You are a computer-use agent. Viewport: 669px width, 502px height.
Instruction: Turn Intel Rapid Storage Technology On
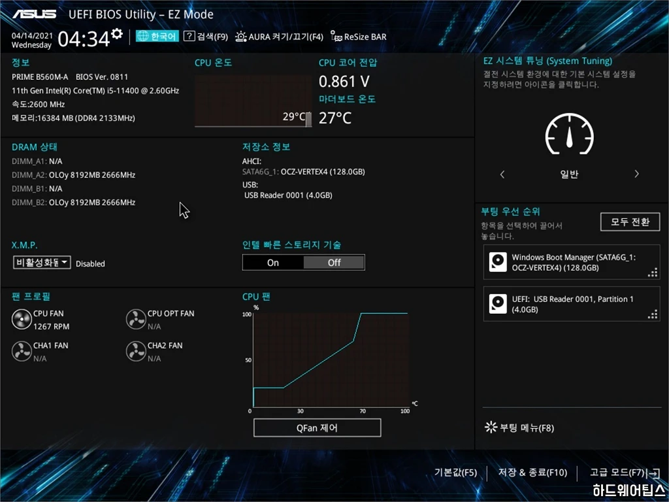coord(273,263)
